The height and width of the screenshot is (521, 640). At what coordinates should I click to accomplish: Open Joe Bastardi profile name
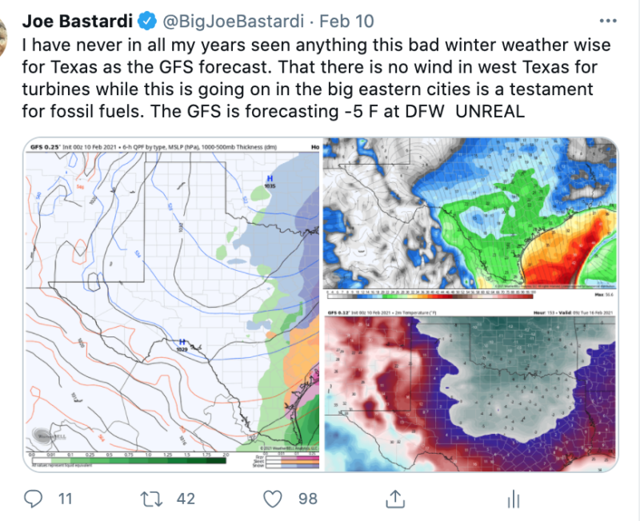coord(78,22)
